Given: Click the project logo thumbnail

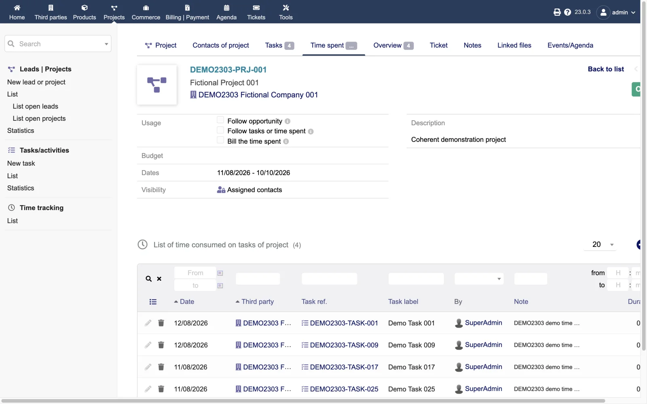Looking at the screenshot, I should [157, 85].
